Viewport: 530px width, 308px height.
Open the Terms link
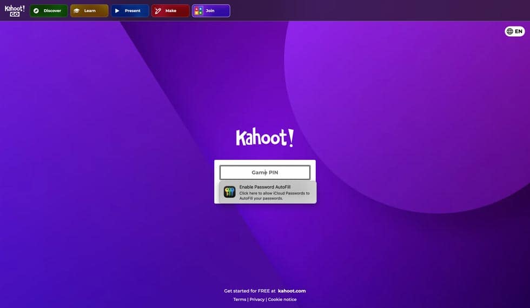pyautogui.click(x=240, y=299)
